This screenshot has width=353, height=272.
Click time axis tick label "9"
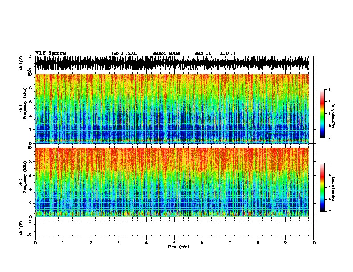click(x=285, y=243)
